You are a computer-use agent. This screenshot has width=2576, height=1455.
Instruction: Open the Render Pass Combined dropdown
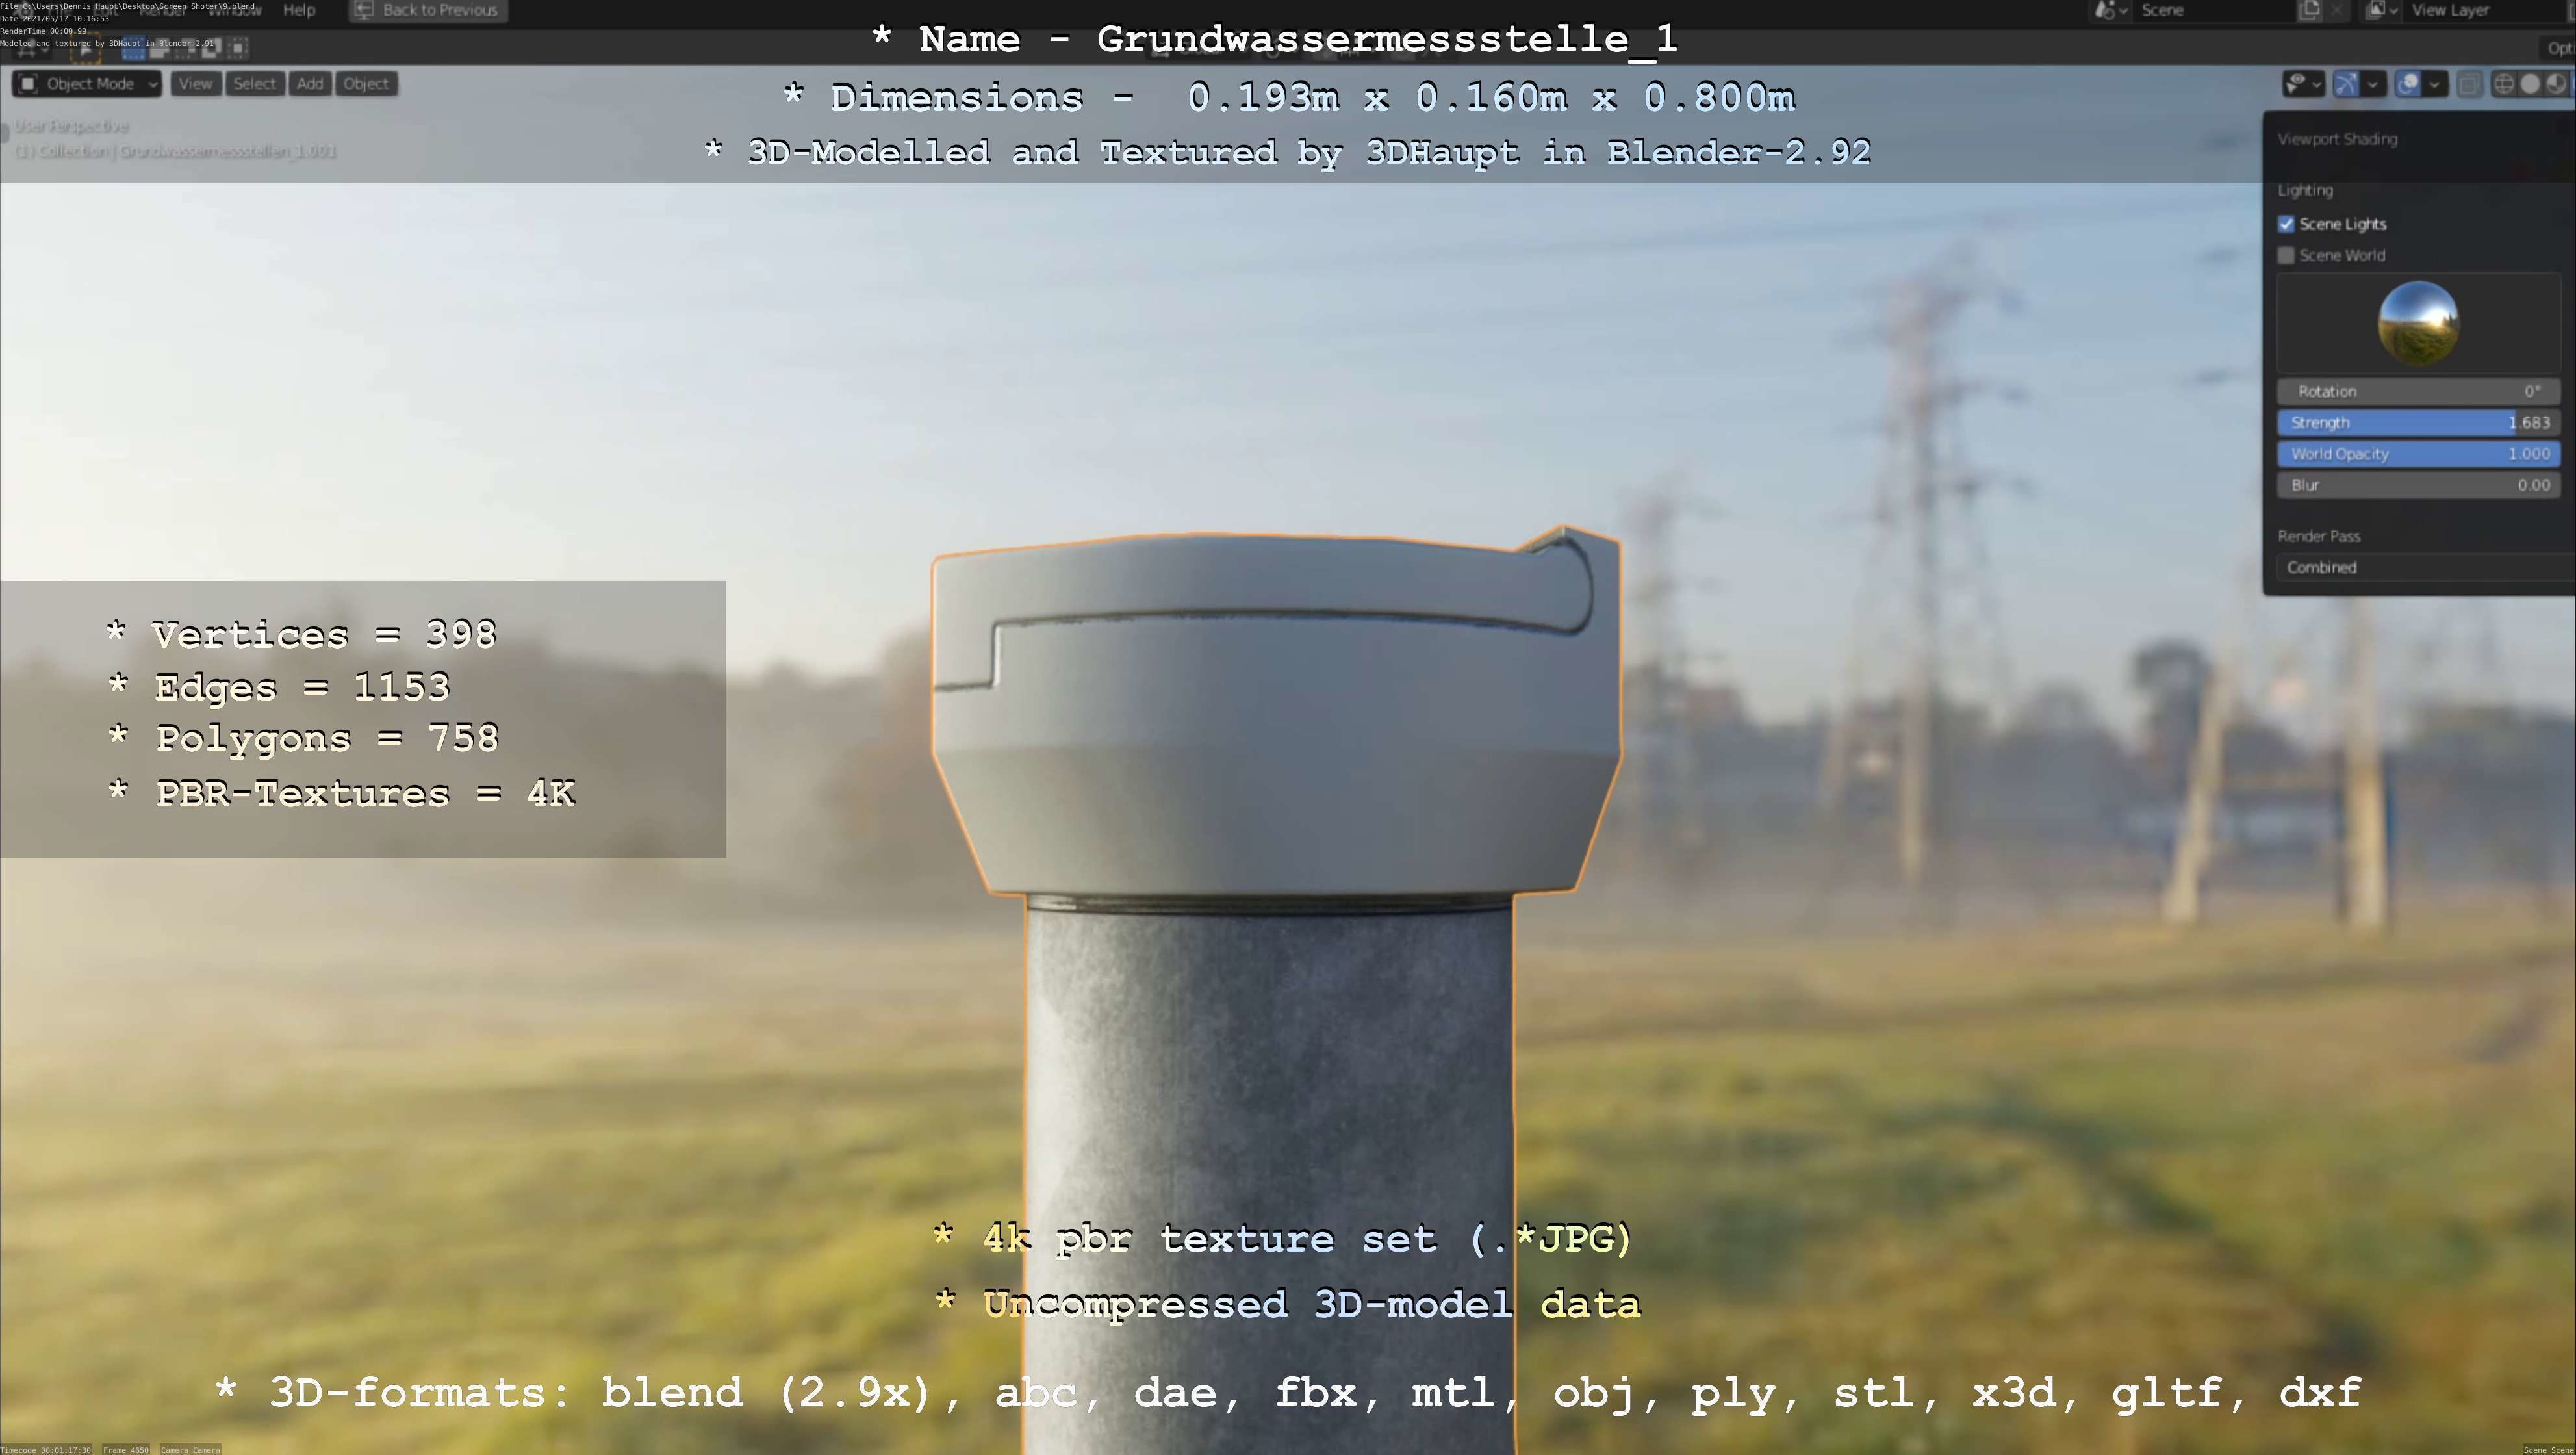[x=2426, y=567]
